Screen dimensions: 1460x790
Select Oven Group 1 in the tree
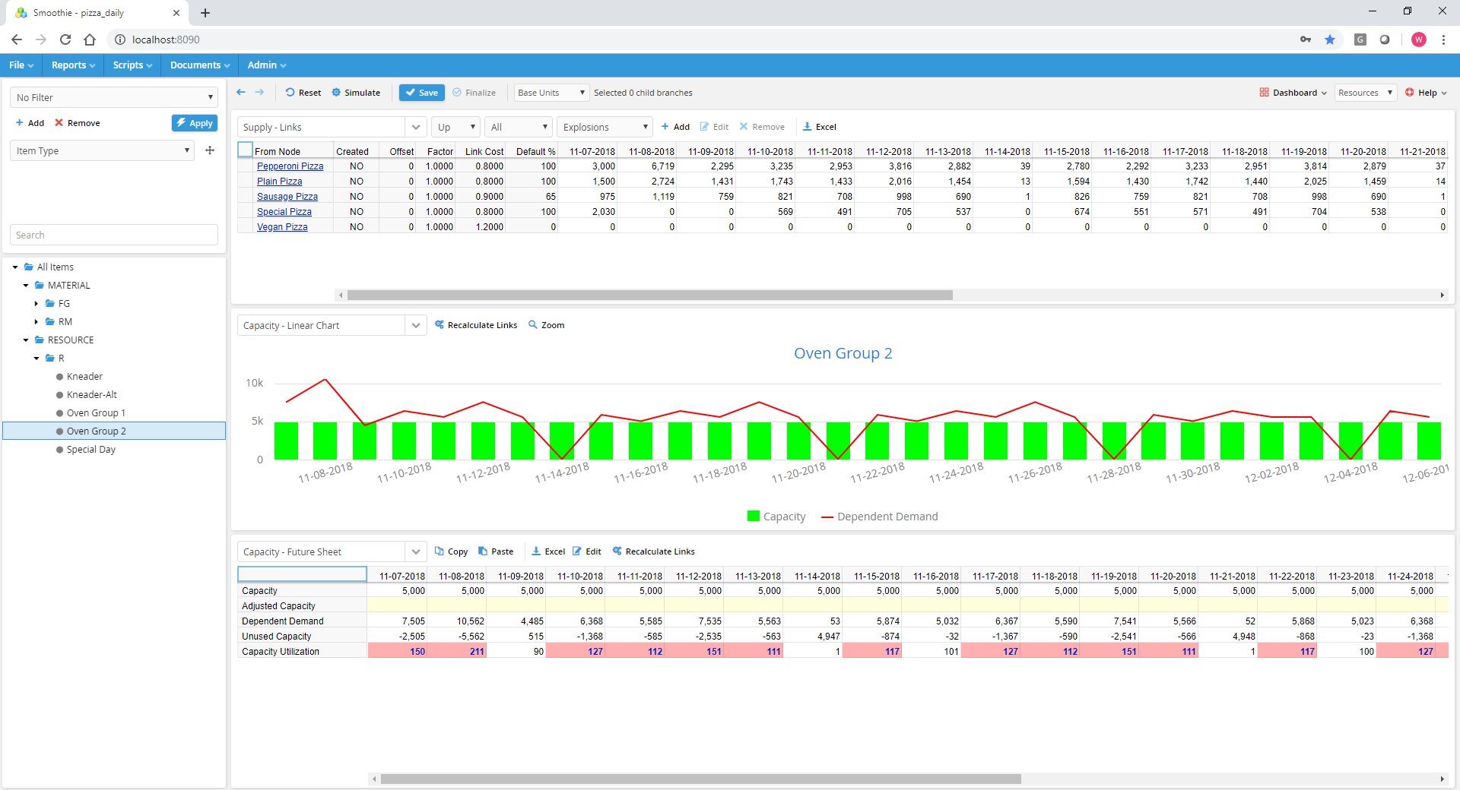[96, 413]
